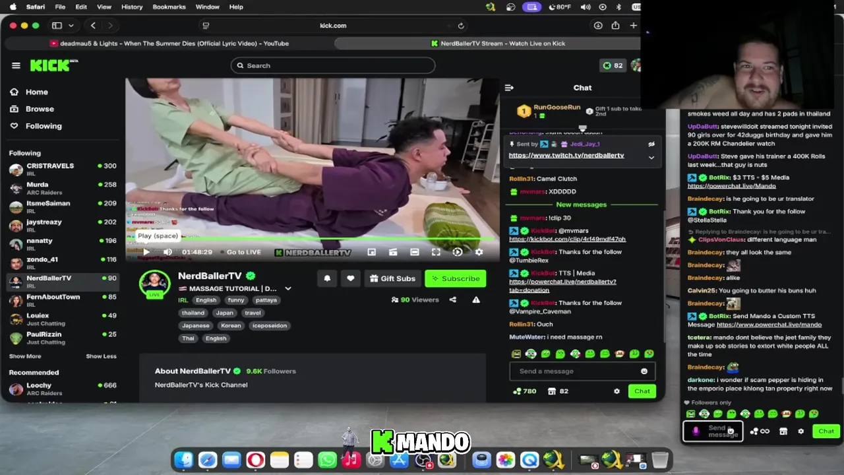Open new tab plus button
This screenshot has height=475, width=844.
click(633, 26)
